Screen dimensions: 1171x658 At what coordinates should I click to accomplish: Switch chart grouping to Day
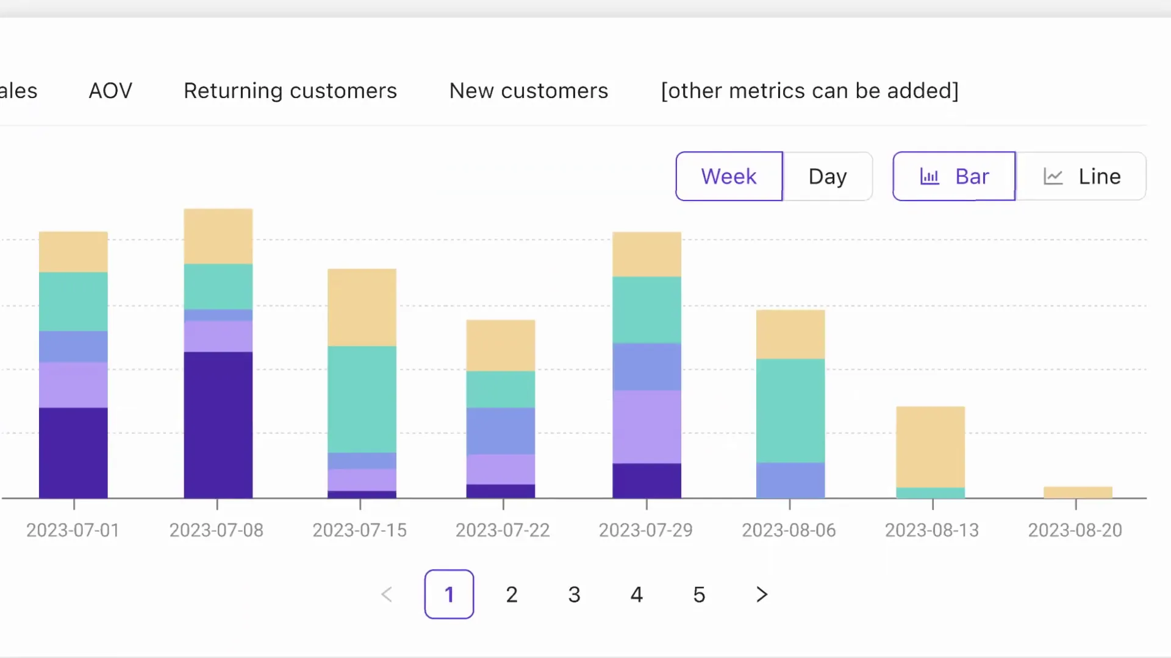pos(828,176)
